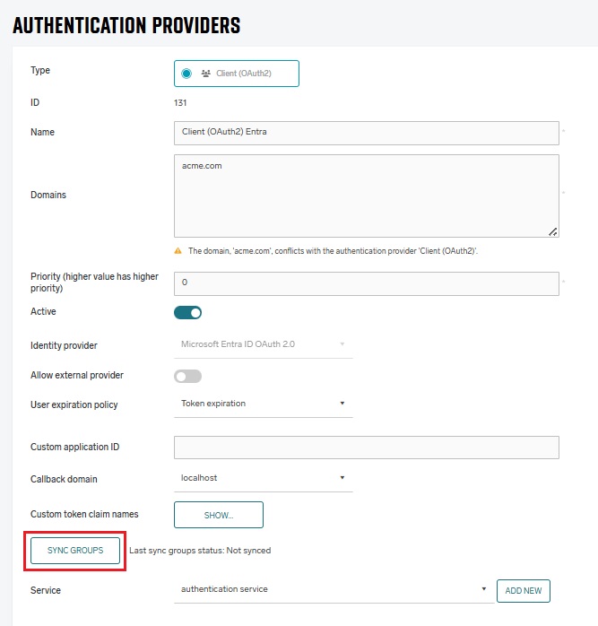Screen dimensions: 598x626
Task: Expand the Service selection dropdown
Action: pos(333,589)
